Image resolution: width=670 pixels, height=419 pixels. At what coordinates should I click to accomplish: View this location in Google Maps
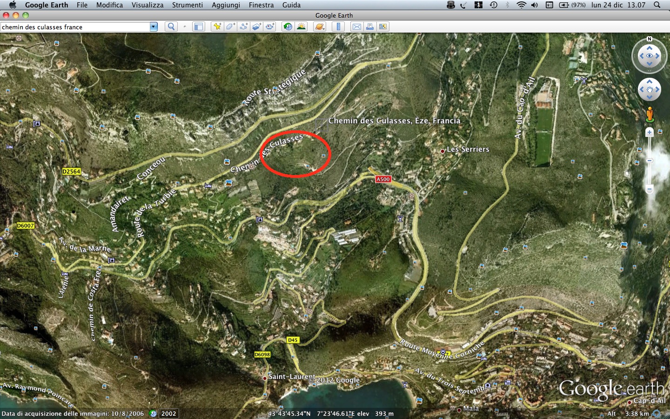click(383, 27)
